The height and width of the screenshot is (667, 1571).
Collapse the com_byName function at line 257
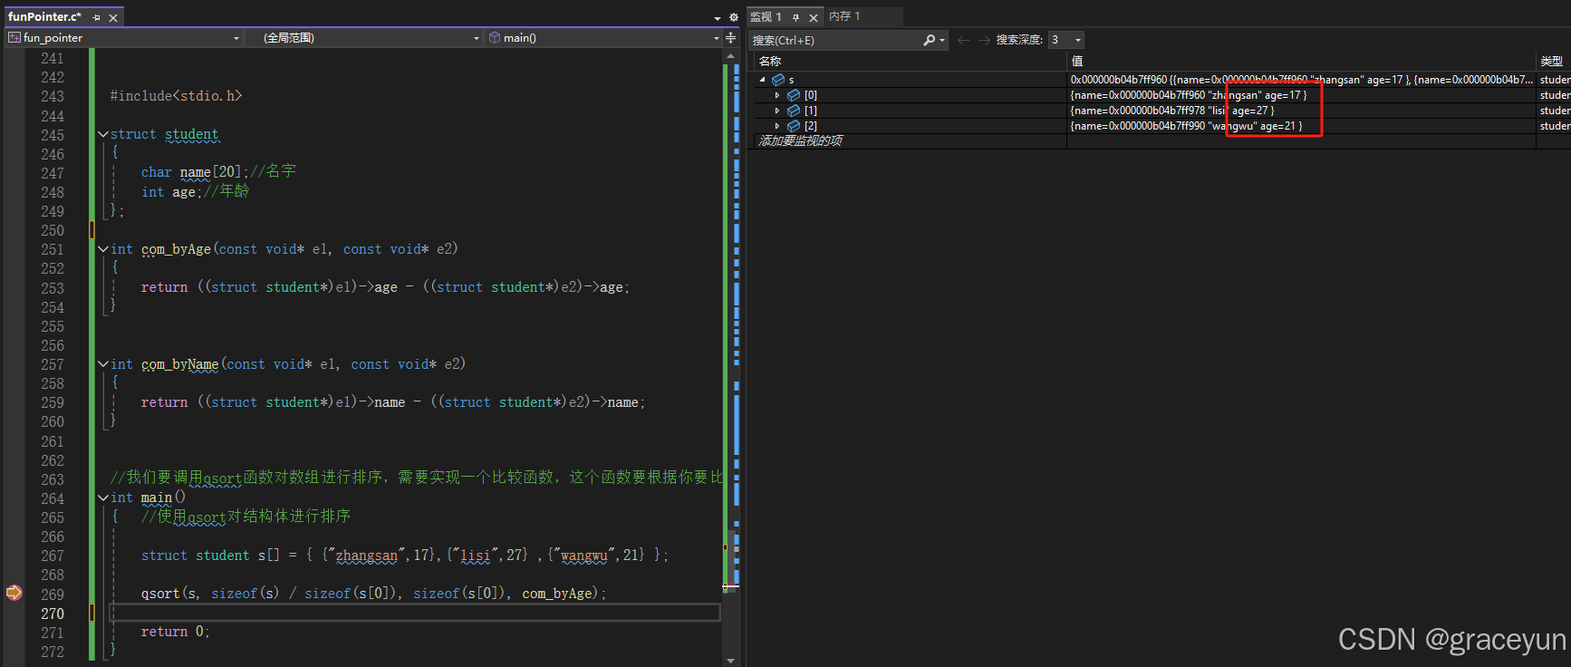[x=102, y=364]
